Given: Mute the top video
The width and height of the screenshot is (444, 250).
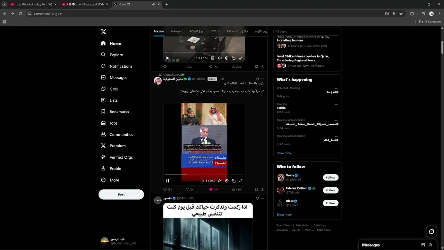Looking at the screenshot, I should tap(220, 58).
